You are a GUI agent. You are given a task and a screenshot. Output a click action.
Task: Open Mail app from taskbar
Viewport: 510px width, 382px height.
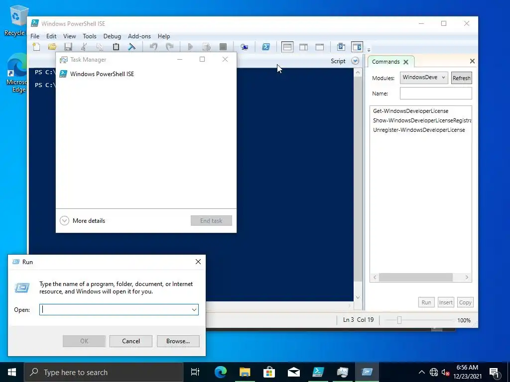[x=294, y=372]
